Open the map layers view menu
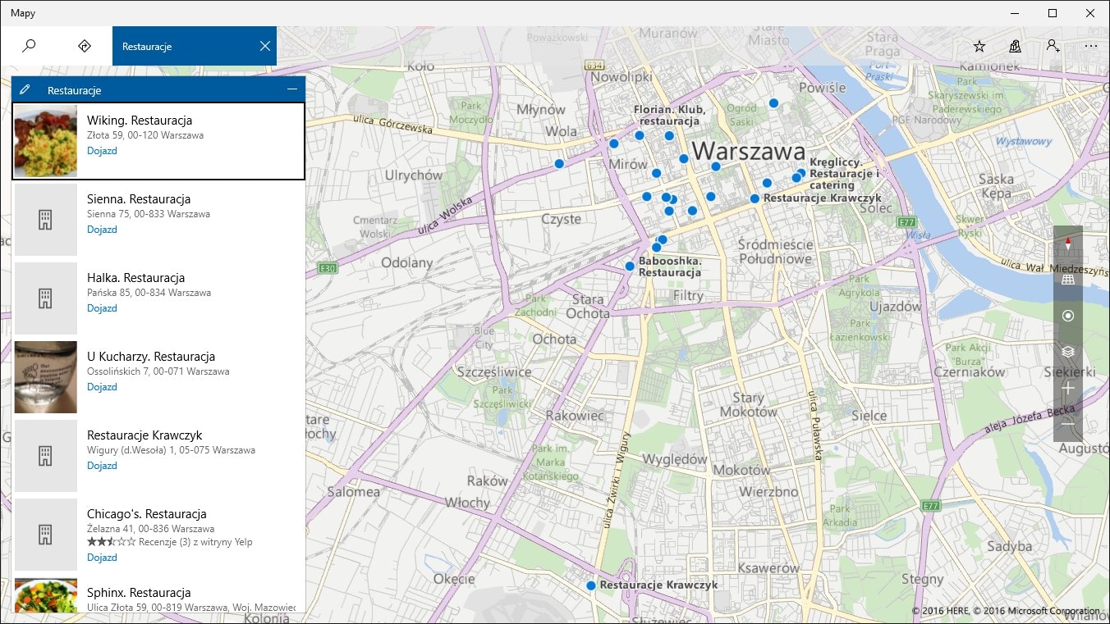This screenshot has height=624, width=1110. click(1067, 352)
